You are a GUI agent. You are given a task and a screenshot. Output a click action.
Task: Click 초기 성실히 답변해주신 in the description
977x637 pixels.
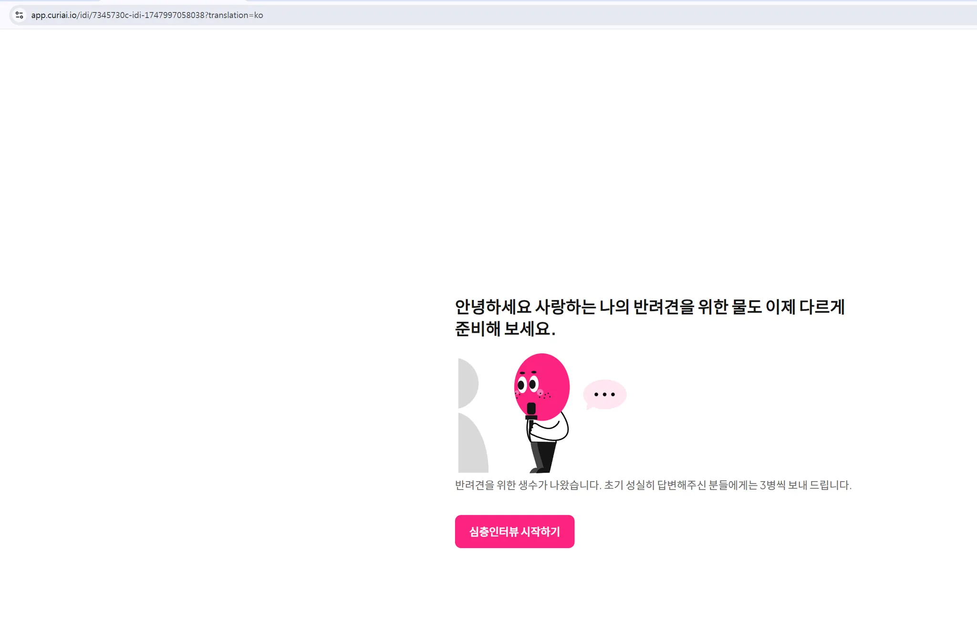point(655,485)
